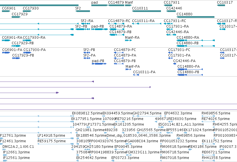
Task: Click transcript CG17930-RA
Action: click(27, 40)
